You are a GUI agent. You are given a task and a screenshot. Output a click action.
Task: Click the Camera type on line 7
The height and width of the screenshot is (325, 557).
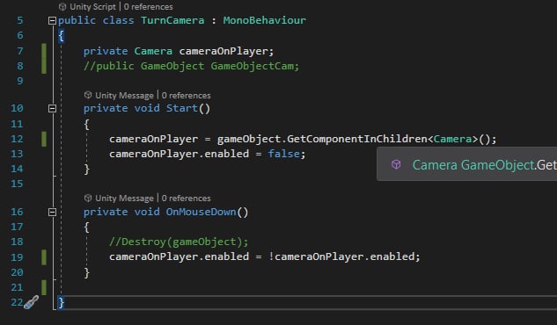tap(153, 51)
